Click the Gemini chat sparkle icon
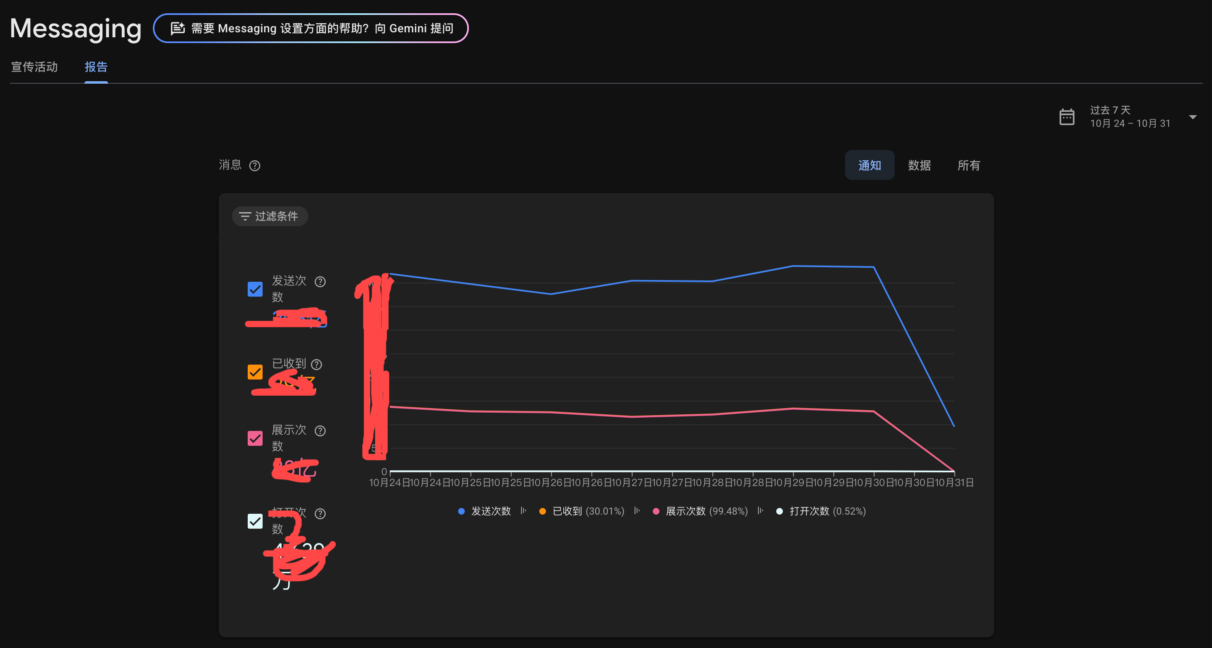The height and width of the screenshot is (648, 1212). click(x=177, y=28)
